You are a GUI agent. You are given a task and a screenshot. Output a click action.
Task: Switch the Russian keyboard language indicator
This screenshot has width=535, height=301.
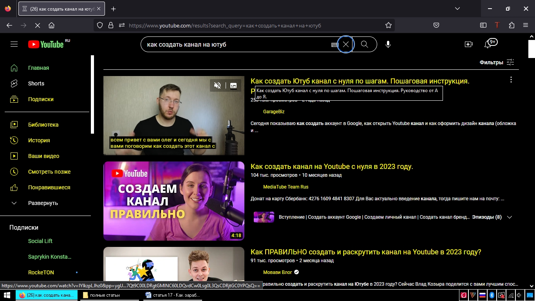pyautogui.click(x=483, y=295)
